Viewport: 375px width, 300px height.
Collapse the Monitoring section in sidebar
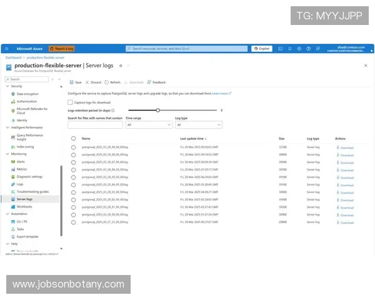[7, 153]
